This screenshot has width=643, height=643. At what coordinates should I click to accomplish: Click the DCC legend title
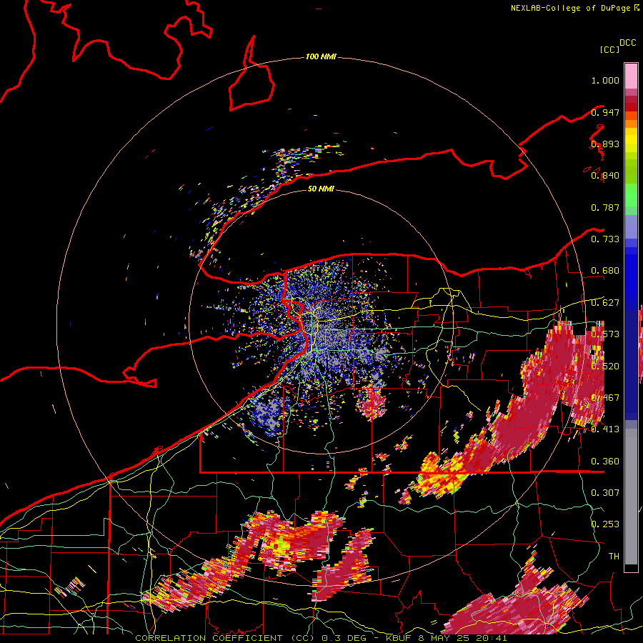click(x=627, y=43)
